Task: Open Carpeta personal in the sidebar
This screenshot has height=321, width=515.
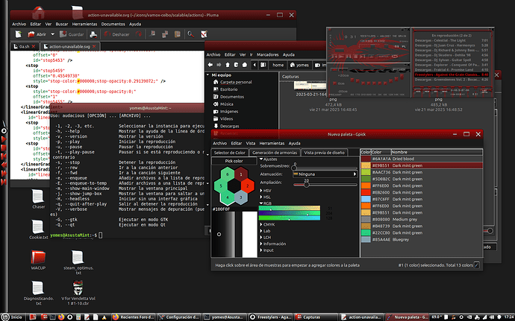Action: [x=233, y=82]
